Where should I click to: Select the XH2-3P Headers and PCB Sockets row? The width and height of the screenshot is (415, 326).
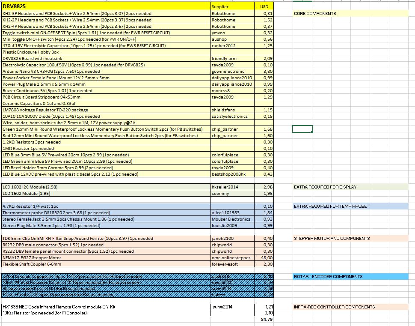tap(137, 14)
